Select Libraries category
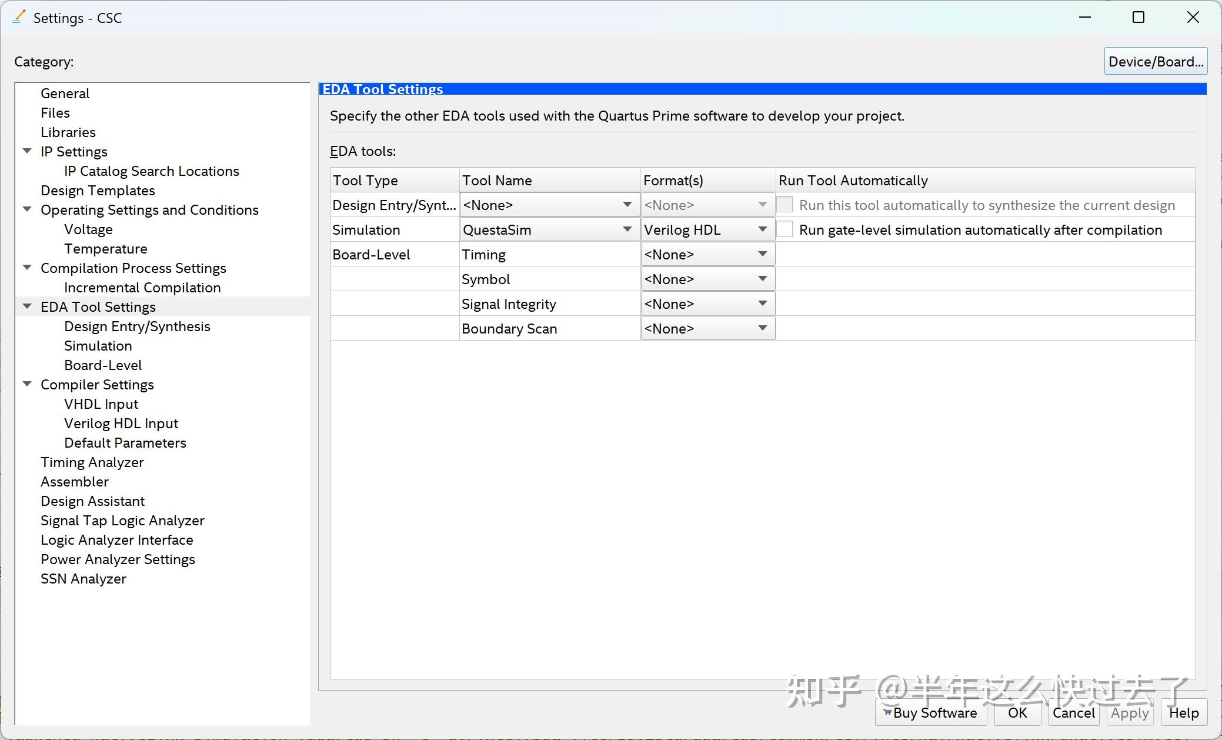The image size is (1222, 740). (x=68, y=132)
